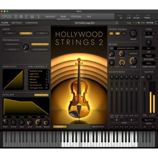Toggle the keyboard panel icon
The height and width of the screenshot is (158, 158).
click(32, 17)
